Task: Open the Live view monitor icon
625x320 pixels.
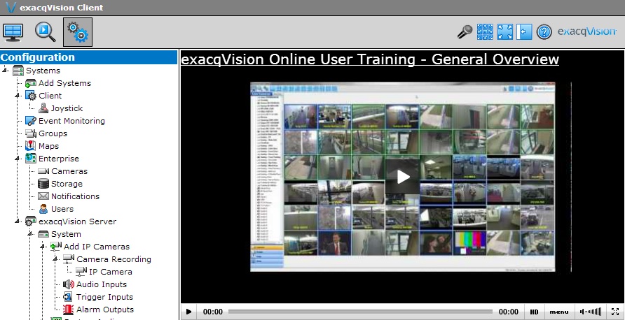Action: tap(13, 32)
